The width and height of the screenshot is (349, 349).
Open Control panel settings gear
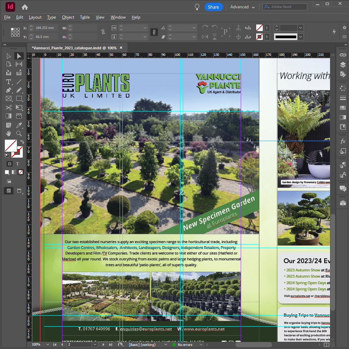[344, 28]
